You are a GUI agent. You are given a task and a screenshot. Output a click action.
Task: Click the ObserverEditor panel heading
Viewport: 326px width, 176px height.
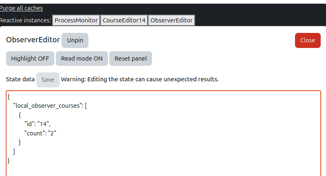(33, 40)
